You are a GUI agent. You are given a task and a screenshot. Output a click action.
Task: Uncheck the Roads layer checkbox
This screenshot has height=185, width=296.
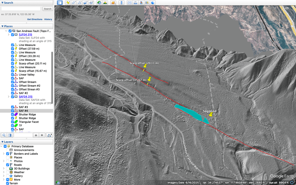pyautogui.click(x=8, y=165)
